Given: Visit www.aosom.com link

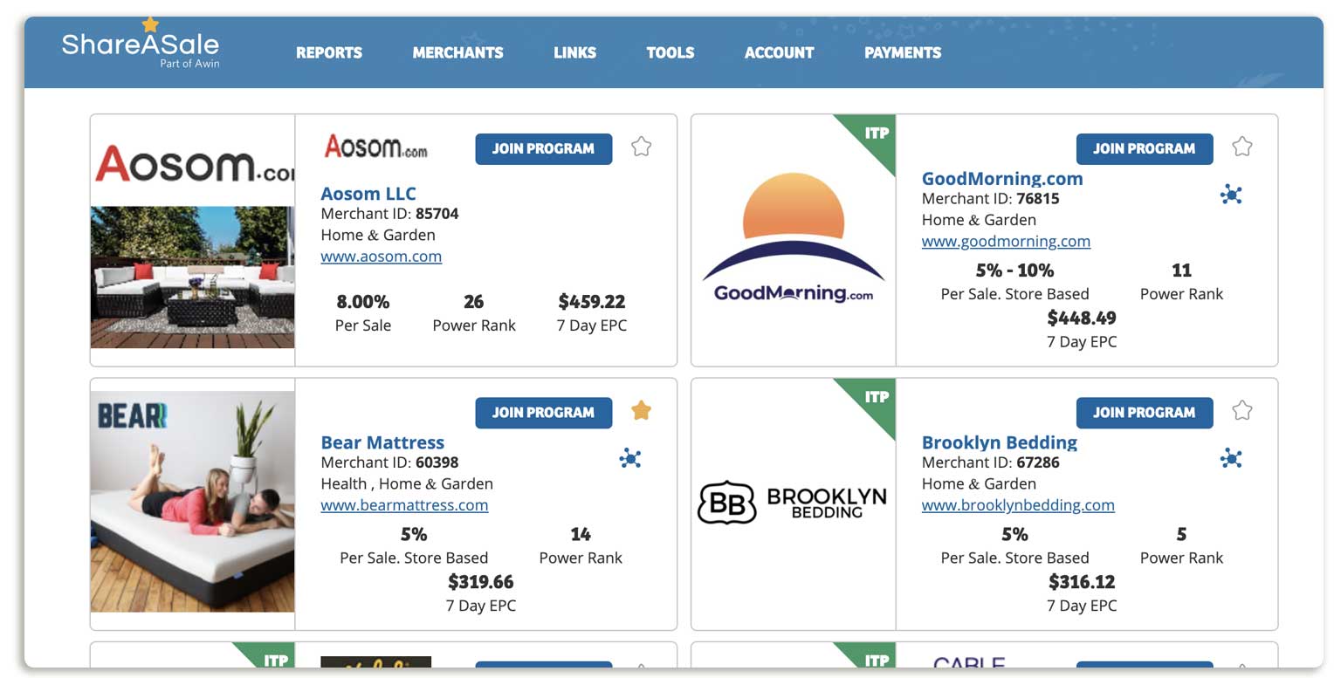Looking at the screenshot, I should pos(381,257).
